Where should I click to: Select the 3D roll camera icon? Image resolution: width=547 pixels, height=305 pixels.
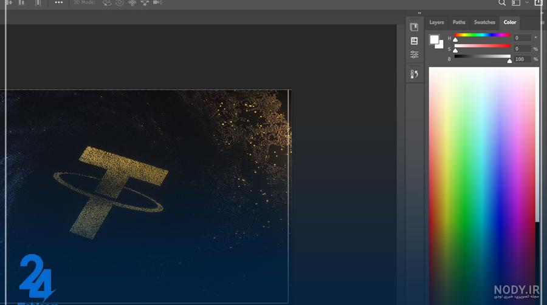click(x=119, y=3)
